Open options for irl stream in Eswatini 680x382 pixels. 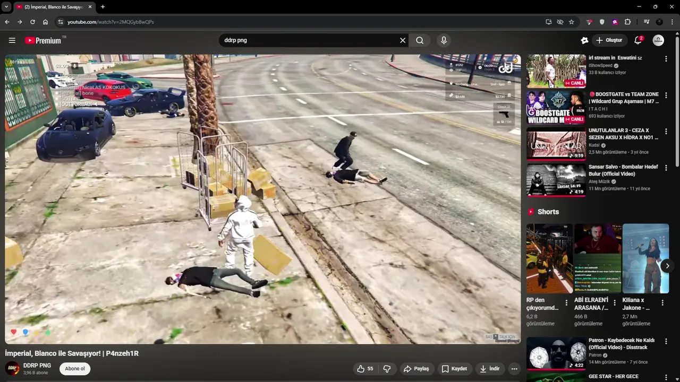tap(666, 59)
